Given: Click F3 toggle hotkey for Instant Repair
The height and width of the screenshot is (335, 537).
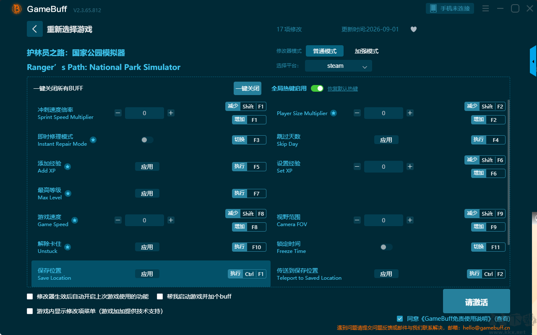Looking at the screenshot, I should pos(249,140).
